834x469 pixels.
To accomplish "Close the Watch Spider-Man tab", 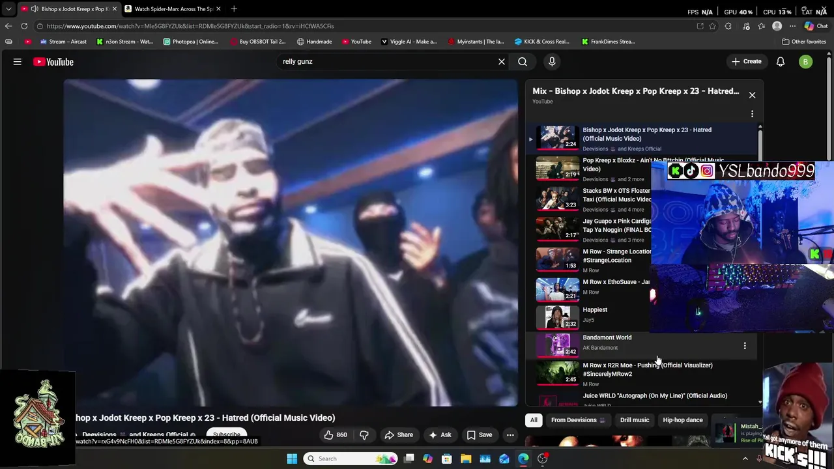I will [x=218, y=9].
